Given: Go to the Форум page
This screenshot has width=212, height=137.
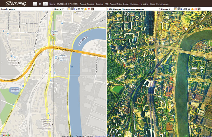Looking at the screenshot, I should click(126, 4).
